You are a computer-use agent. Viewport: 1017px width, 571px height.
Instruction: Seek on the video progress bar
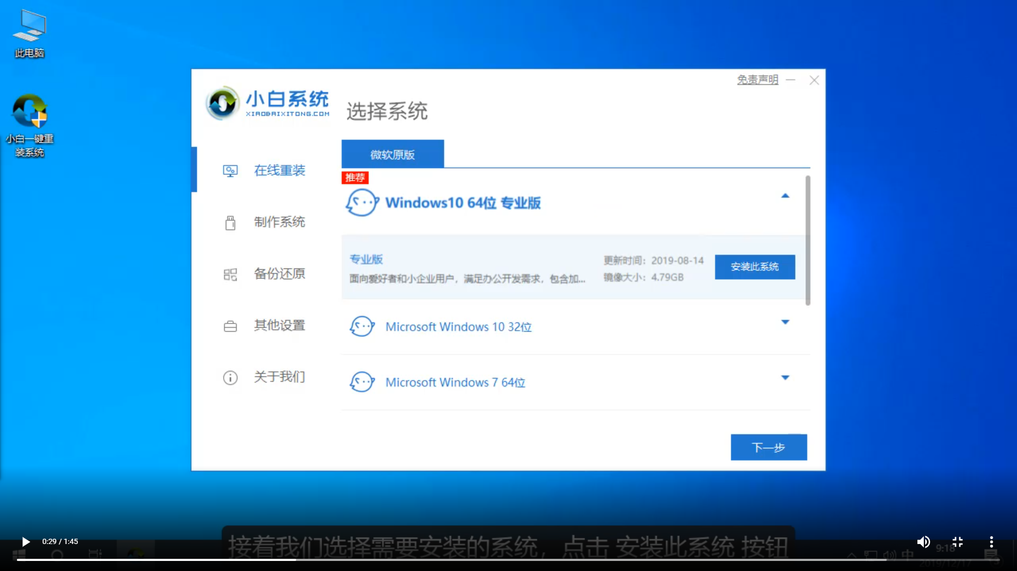click(507, 559)
